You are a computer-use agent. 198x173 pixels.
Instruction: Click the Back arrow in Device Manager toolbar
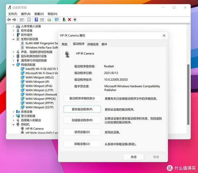pyautogui.click(x=9, y=20)
